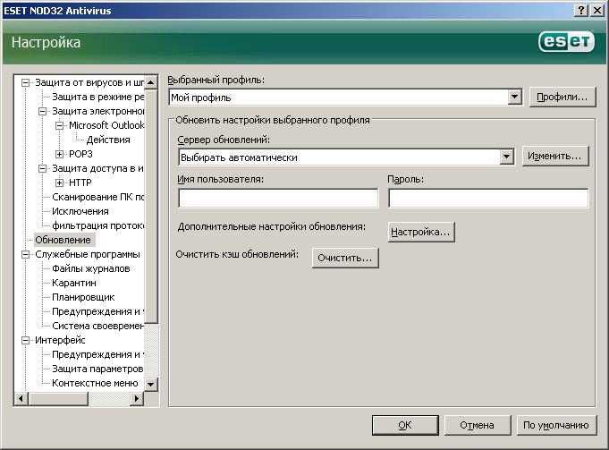This screenshot has height=450, width=609.
Task: Select Предупреждения under Служебные программы
Action: click(x=97, y=311)
